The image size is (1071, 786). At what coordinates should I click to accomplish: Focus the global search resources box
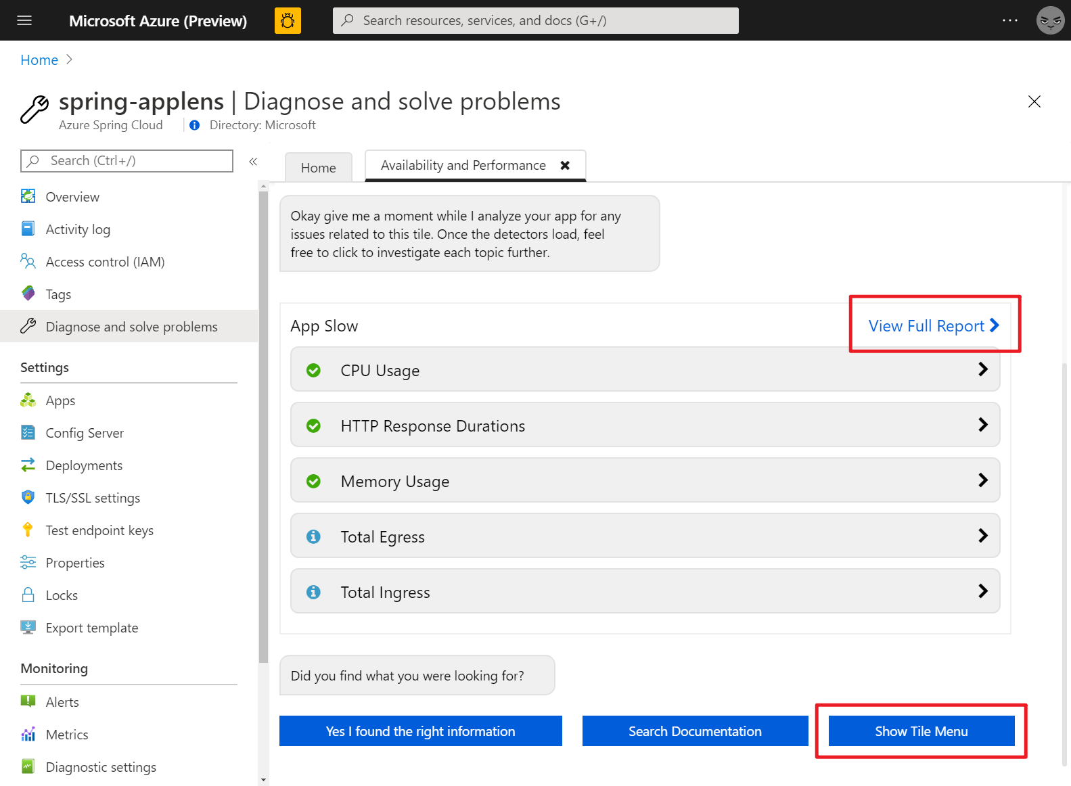click(x=536, y=20)
